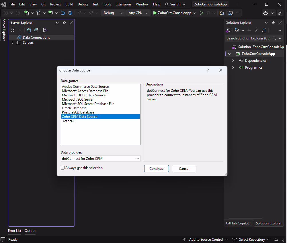Switch to the Output tab
The image size is (287, 243).
pos(30,231)
